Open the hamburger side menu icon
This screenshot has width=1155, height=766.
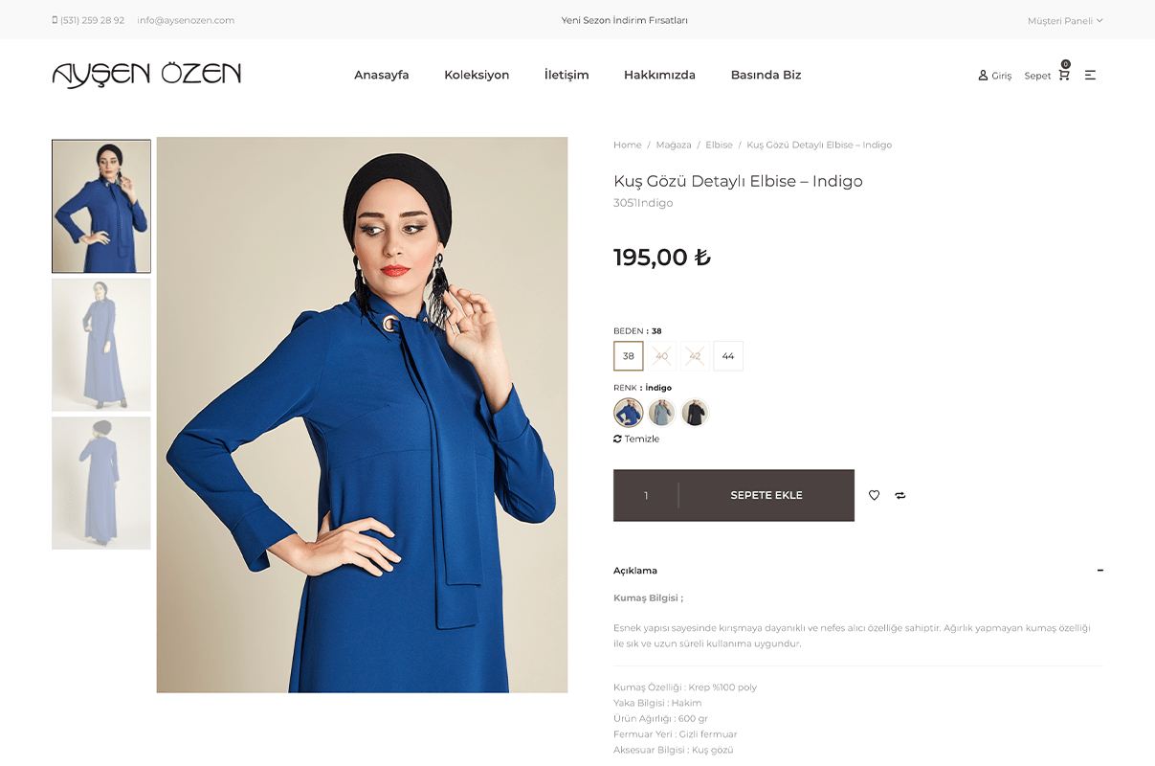point(1090,75)
